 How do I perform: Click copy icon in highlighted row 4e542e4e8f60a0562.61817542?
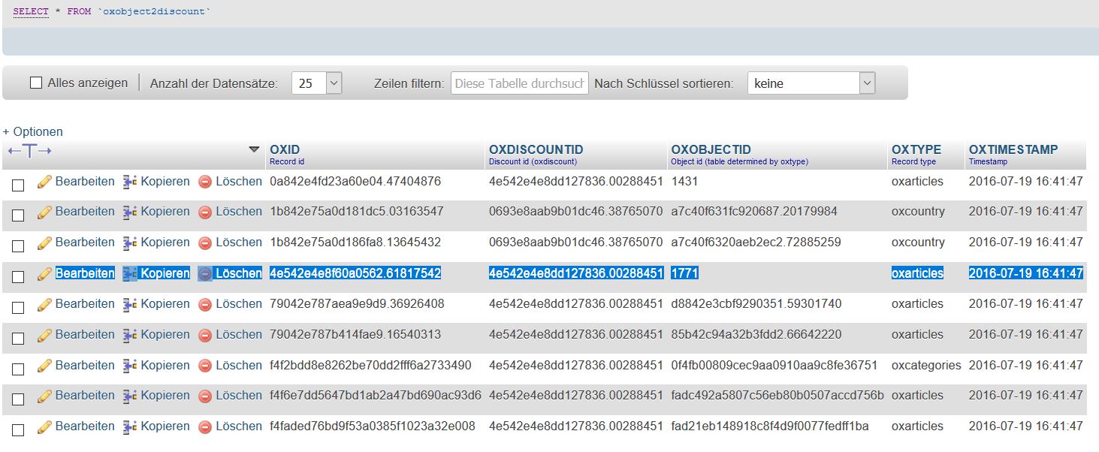(130, 273)
